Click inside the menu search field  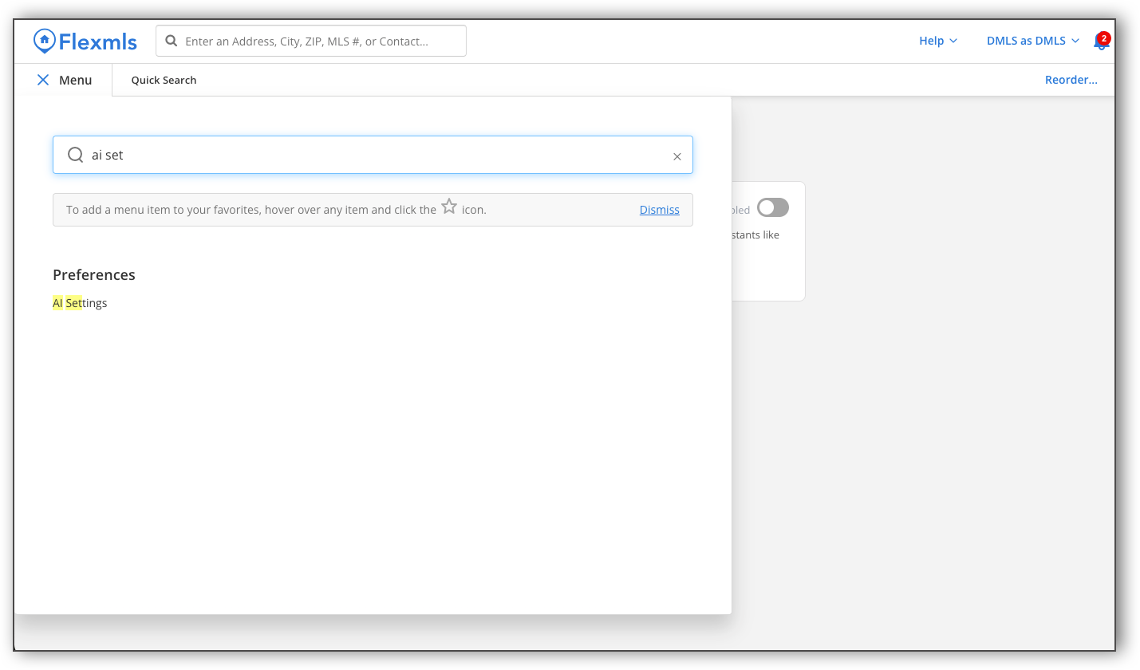(375, 155)
